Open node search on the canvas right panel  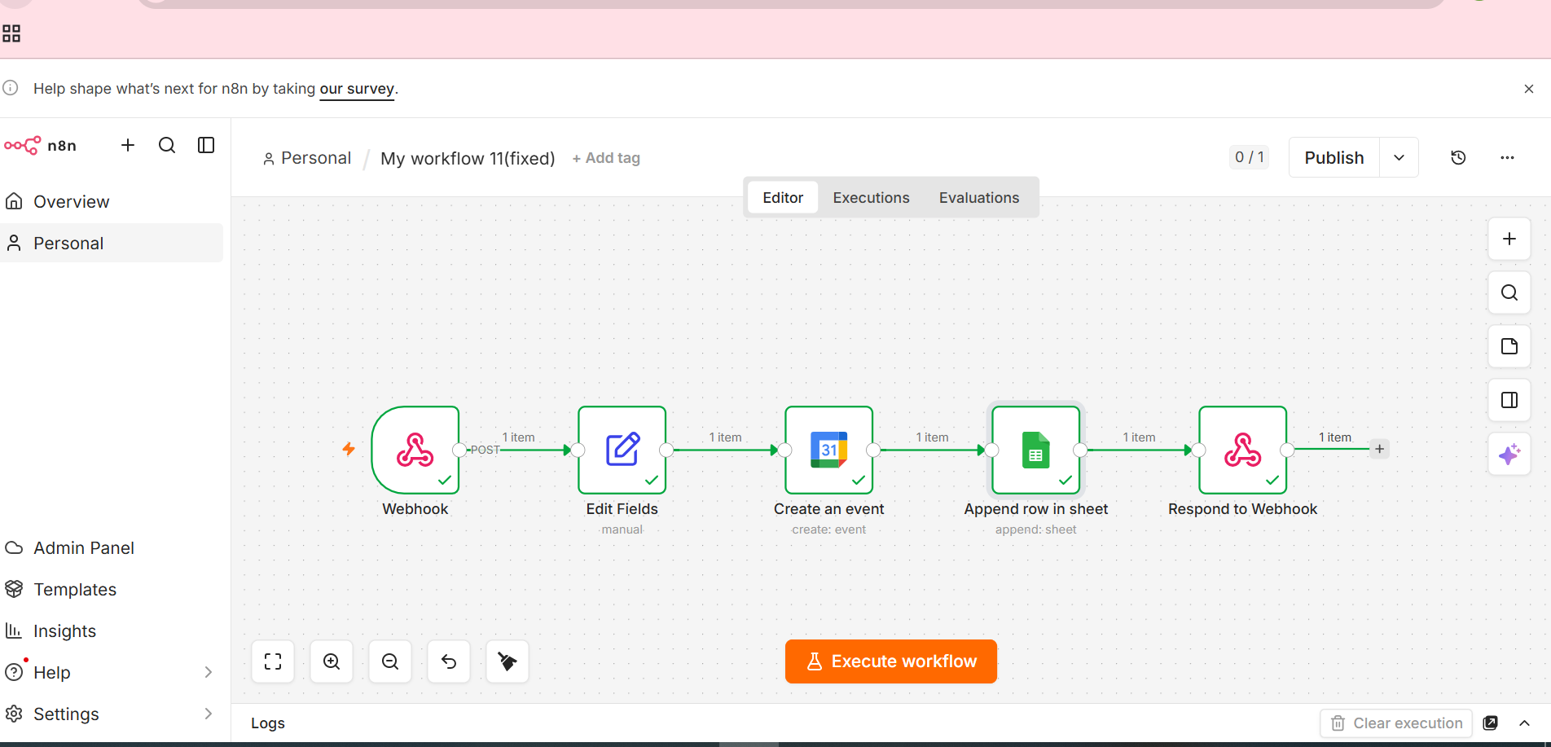[x=1509, y=292]
